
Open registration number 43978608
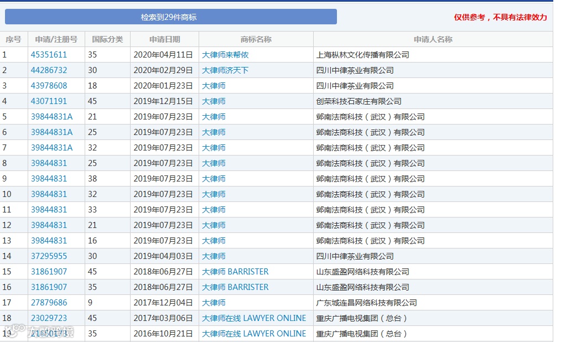tap(49, 86)
